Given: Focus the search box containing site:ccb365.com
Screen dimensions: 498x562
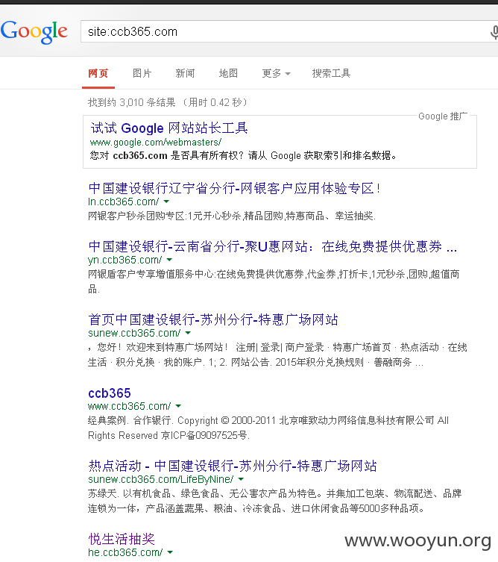Looking at the screenshot, I should (289, 31).
